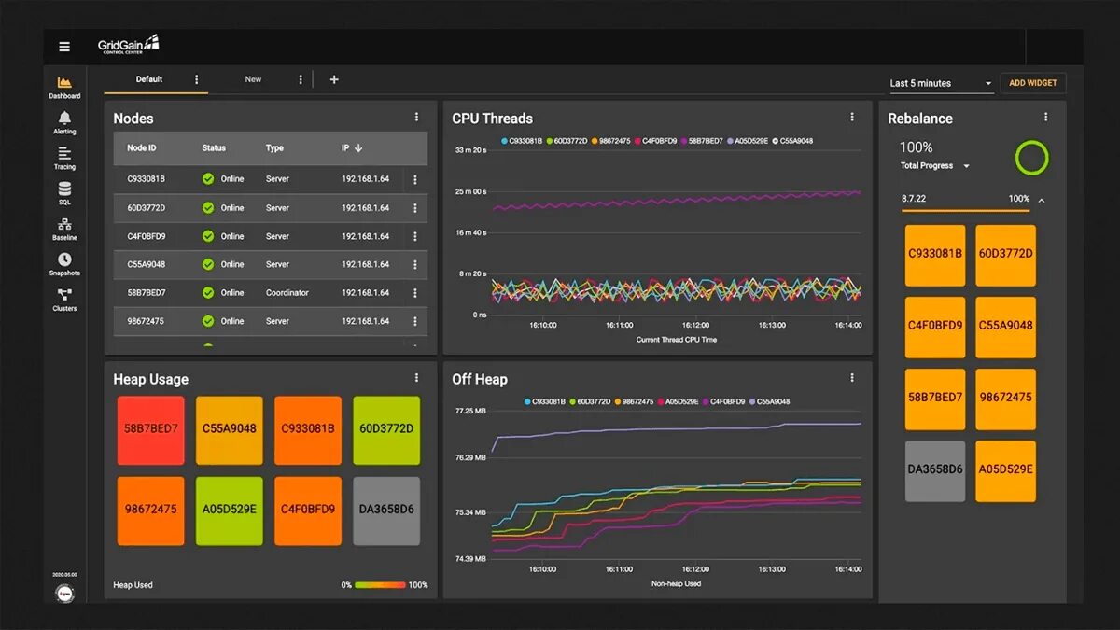Open Default tab options menu
Viewport: 1120px width, 630px height.
point(196,79)
